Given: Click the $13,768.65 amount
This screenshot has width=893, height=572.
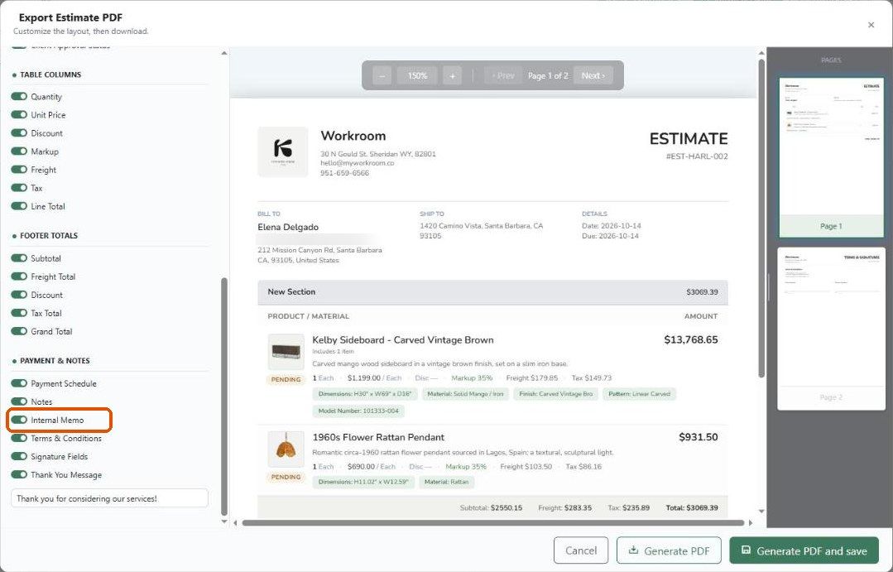Looking at the screenshot, I should (691, 339).
